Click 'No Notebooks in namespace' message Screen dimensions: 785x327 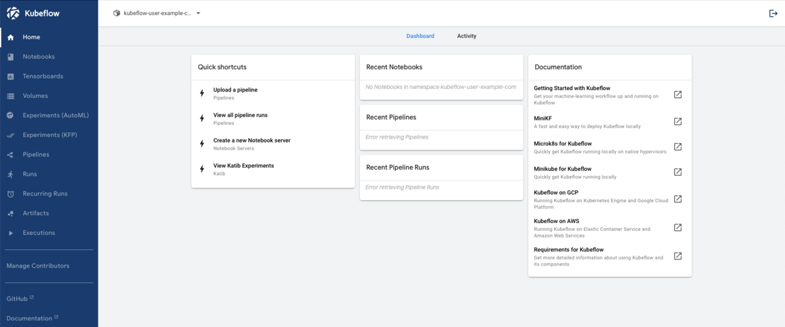(x=441, y=87)
